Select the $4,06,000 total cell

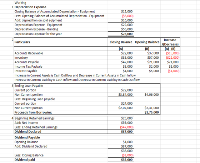coord(152,95)
